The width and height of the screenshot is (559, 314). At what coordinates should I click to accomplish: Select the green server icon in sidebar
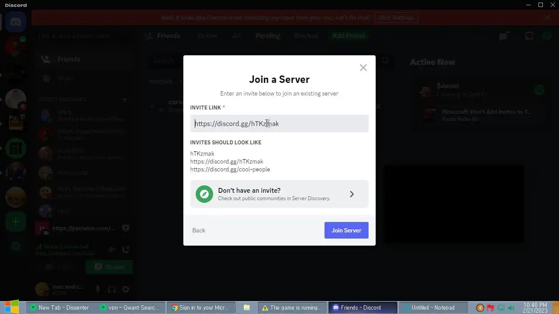point(16,149)
